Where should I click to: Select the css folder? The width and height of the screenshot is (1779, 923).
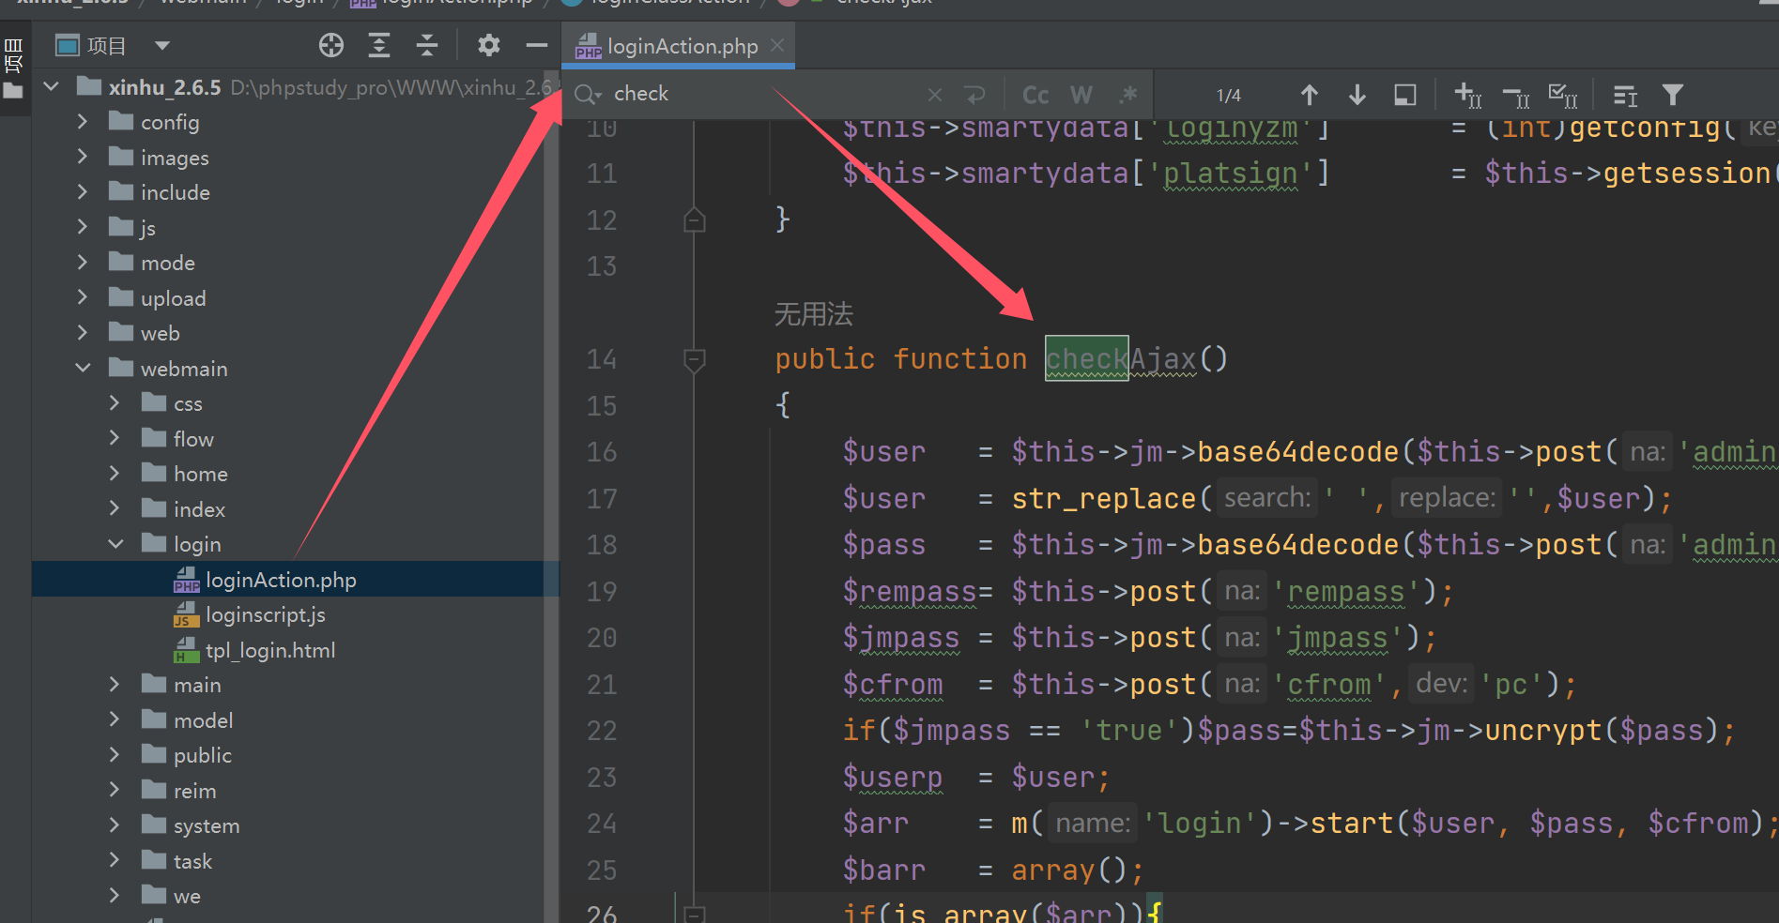[x=188, y=403]
